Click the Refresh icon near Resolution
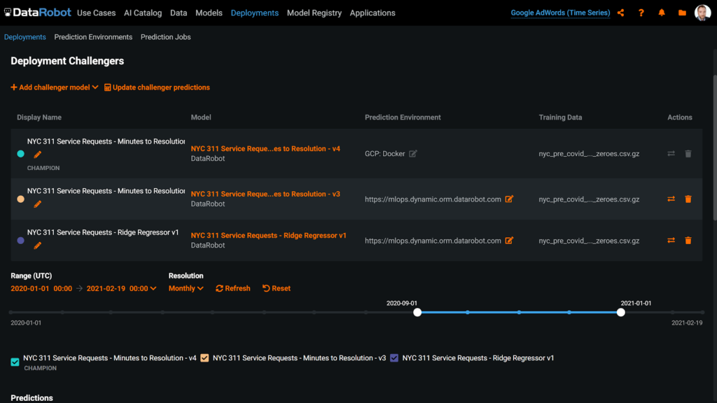Viewport: 717px width, 403px height. coord(220,288)
